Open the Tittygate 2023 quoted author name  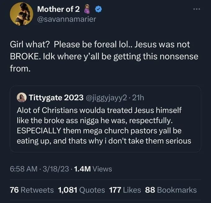(56, 98)
